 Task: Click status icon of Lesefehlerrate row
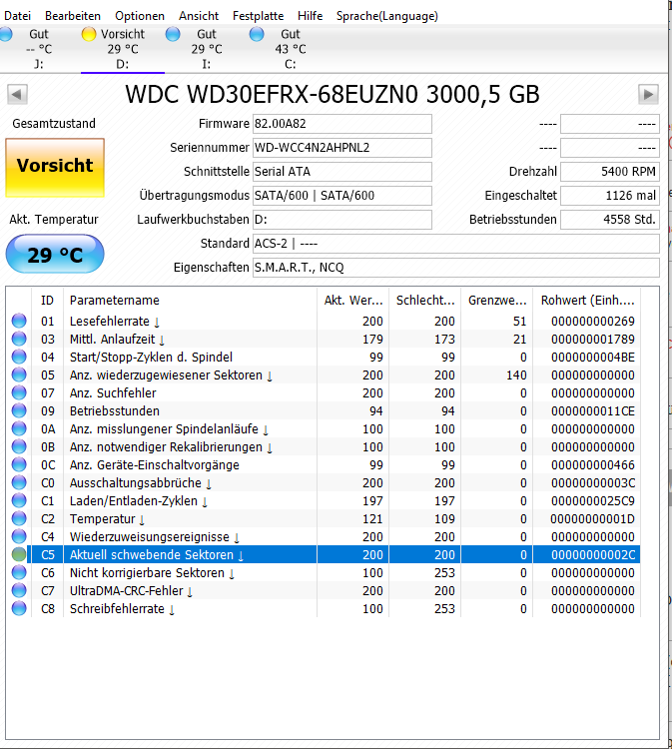19,321
